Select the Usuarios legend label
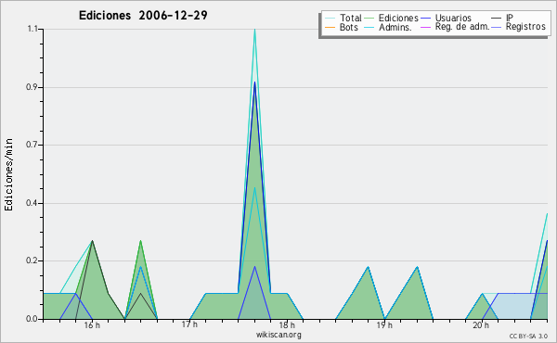Image resolution: width=557 pixels, height=343 pixels. click(x=453, y=18)
